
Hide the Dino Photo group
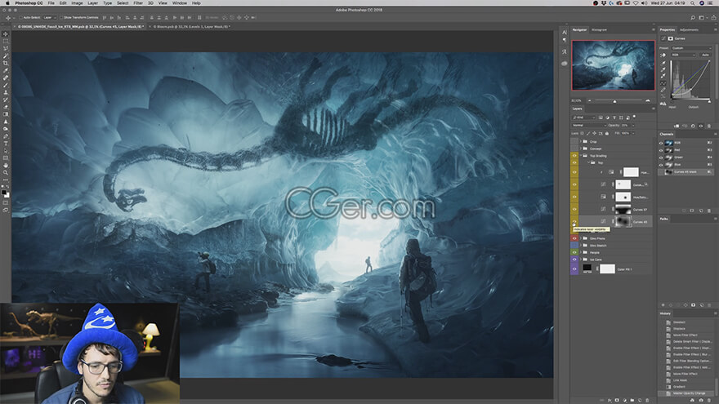click(574, 238)
